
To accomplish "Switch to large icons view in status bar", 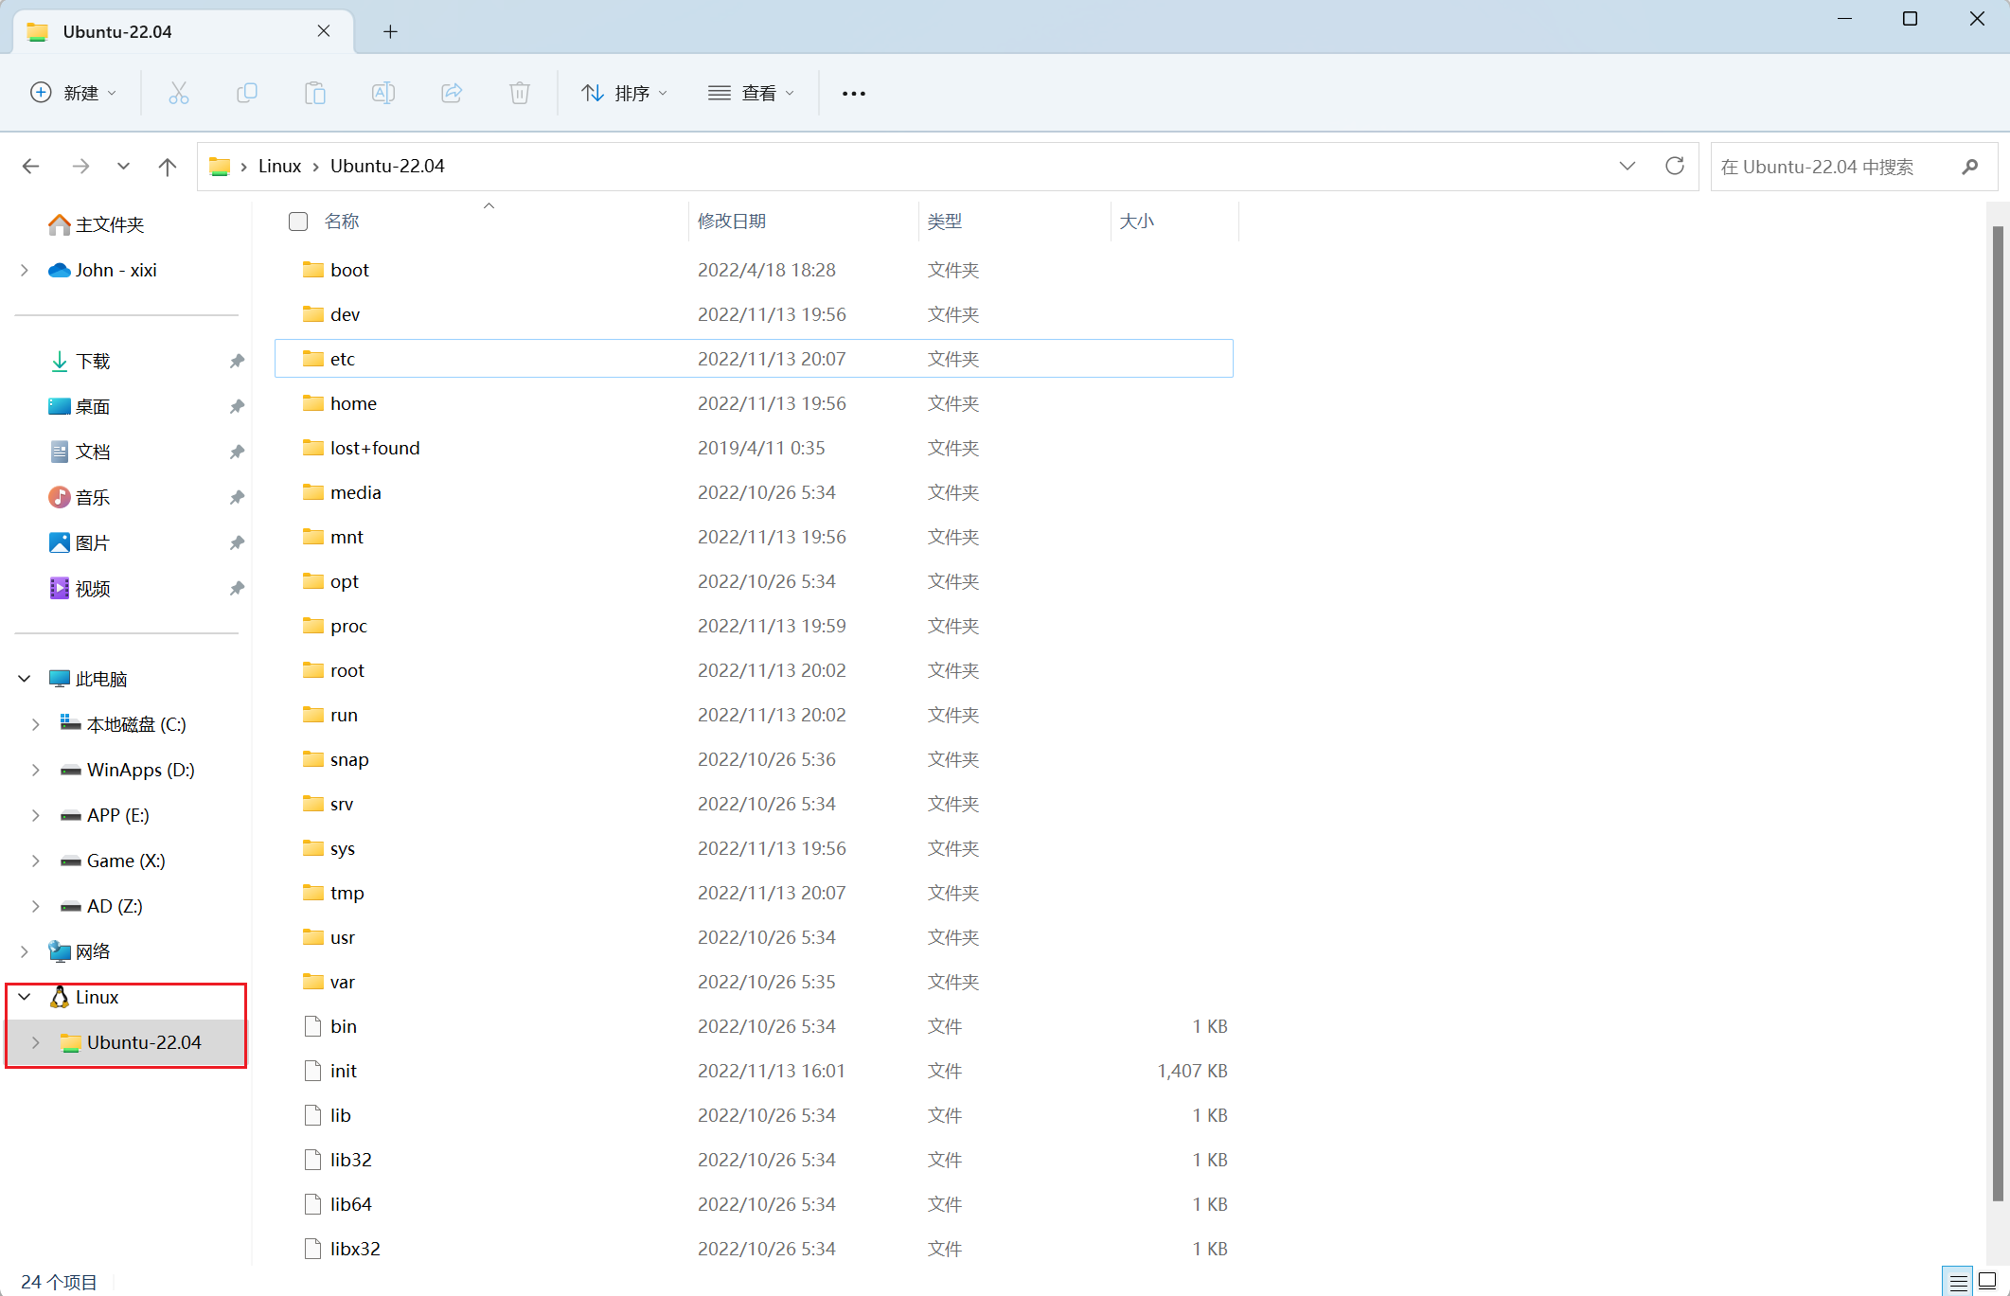I will 1987,1281.
